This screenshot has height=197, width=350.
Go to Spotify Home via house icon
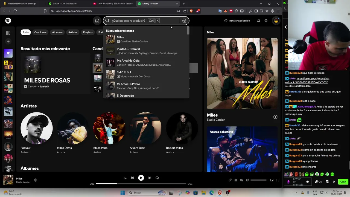click(x=97, y=21)
